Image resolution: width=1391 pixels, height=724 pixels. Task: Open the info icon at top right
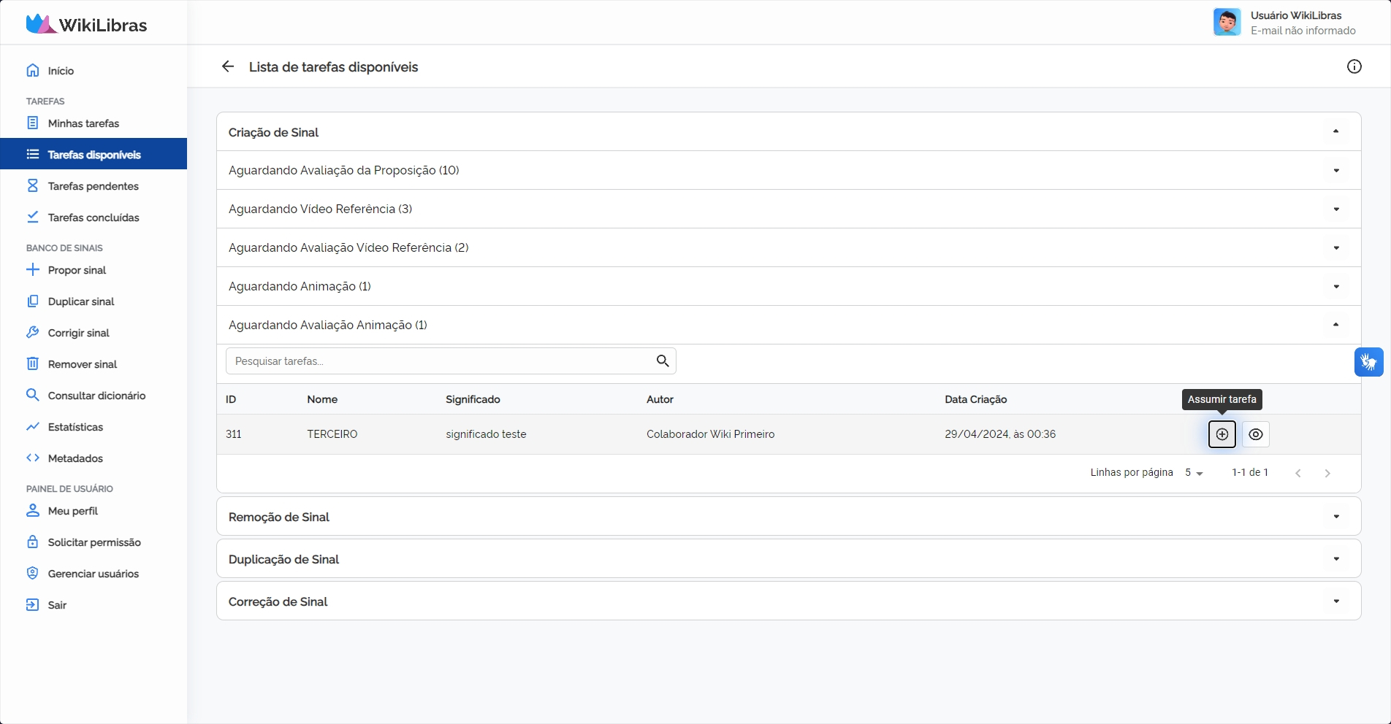pos(1354,66)
